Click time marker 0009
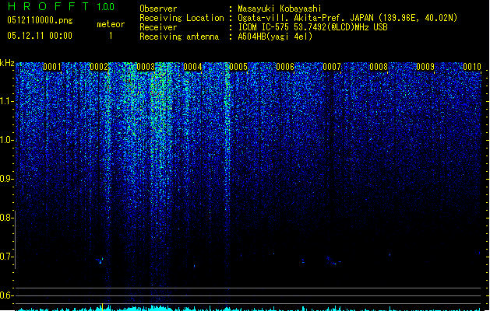The width and height of the screenshot is (490, 311). point(425,67)
